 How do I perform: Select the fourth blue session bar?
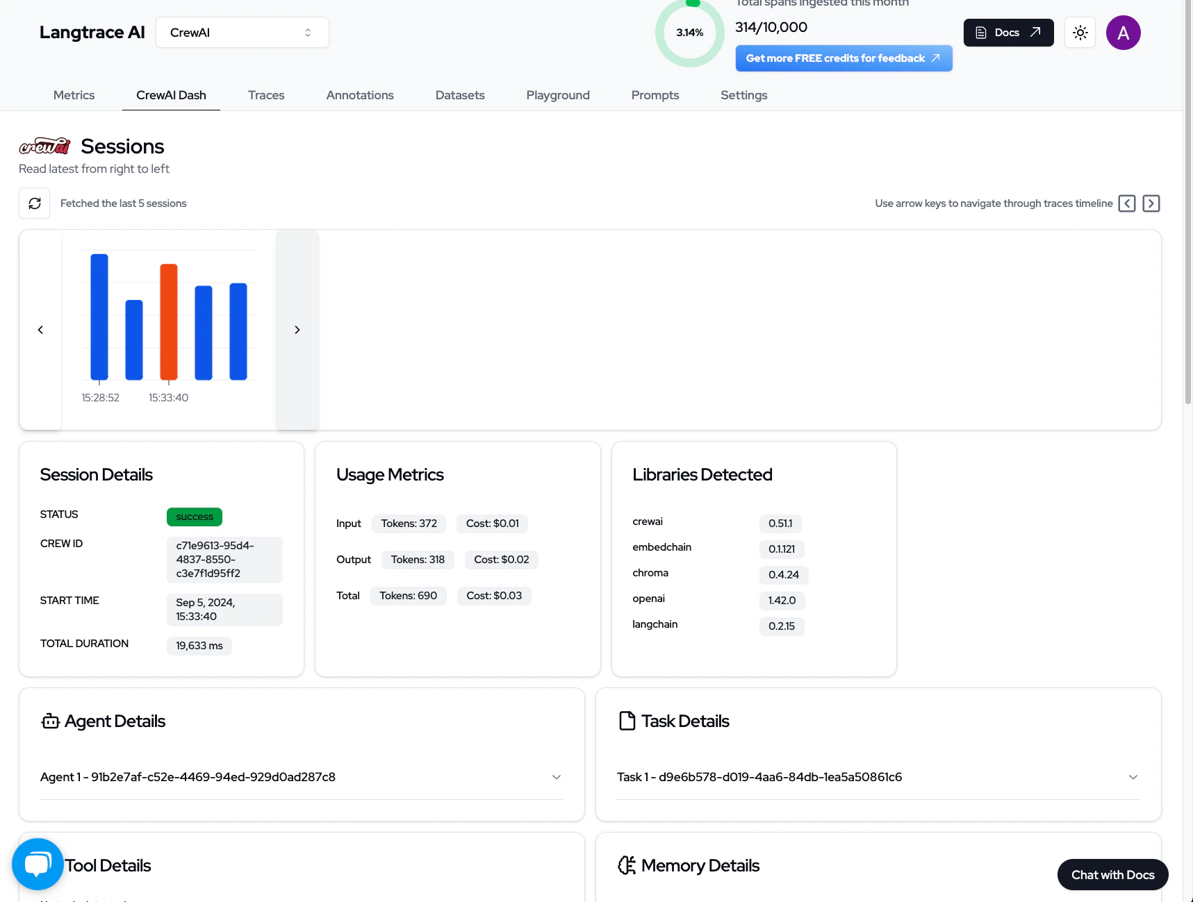(x=204, y=333)
